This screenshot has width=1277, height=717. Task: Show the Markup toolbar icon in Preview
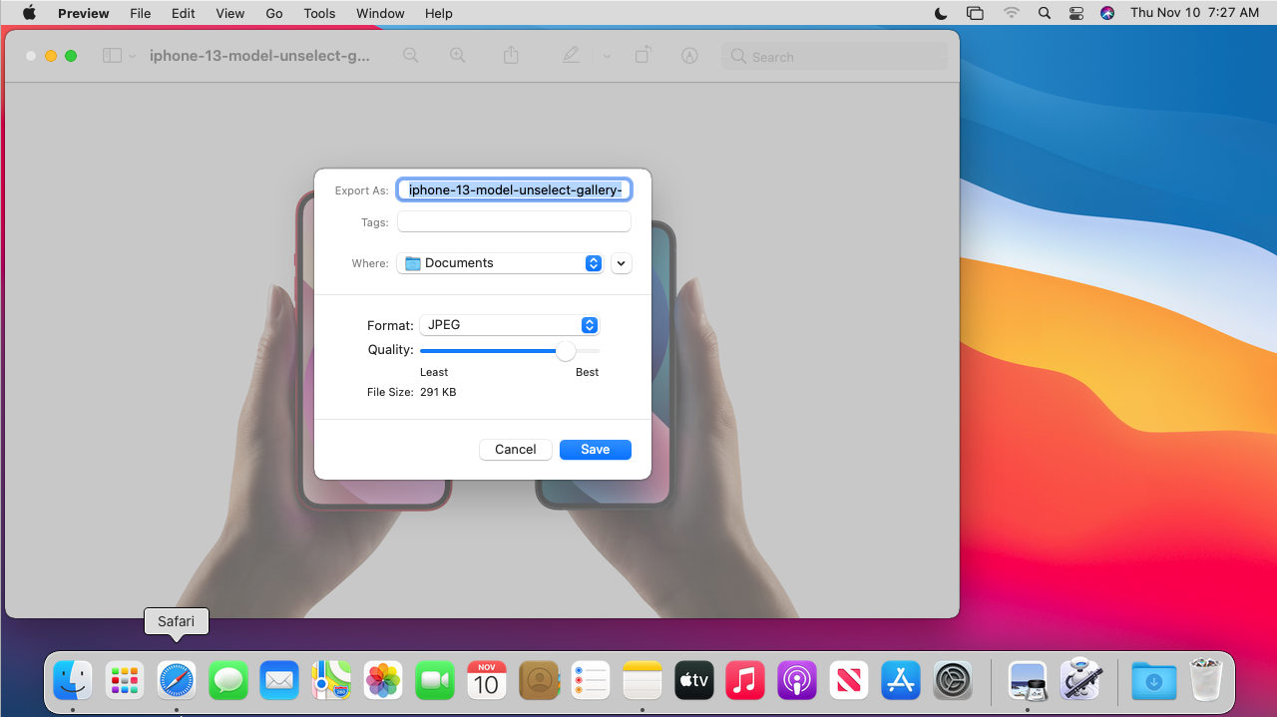[688, 56]
